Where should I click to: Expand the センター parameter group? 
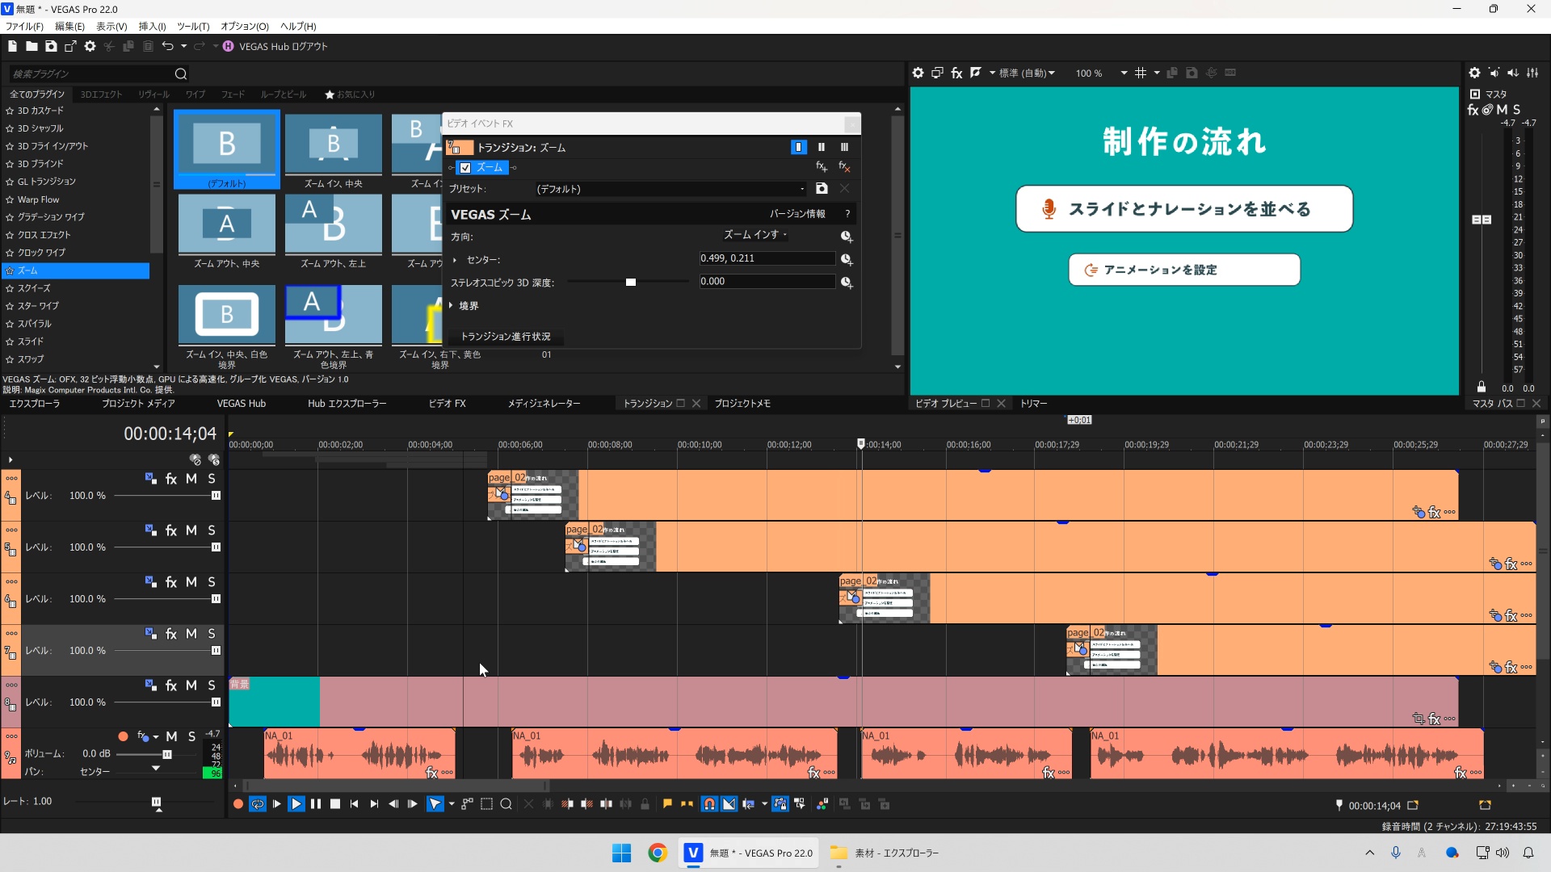455,260
